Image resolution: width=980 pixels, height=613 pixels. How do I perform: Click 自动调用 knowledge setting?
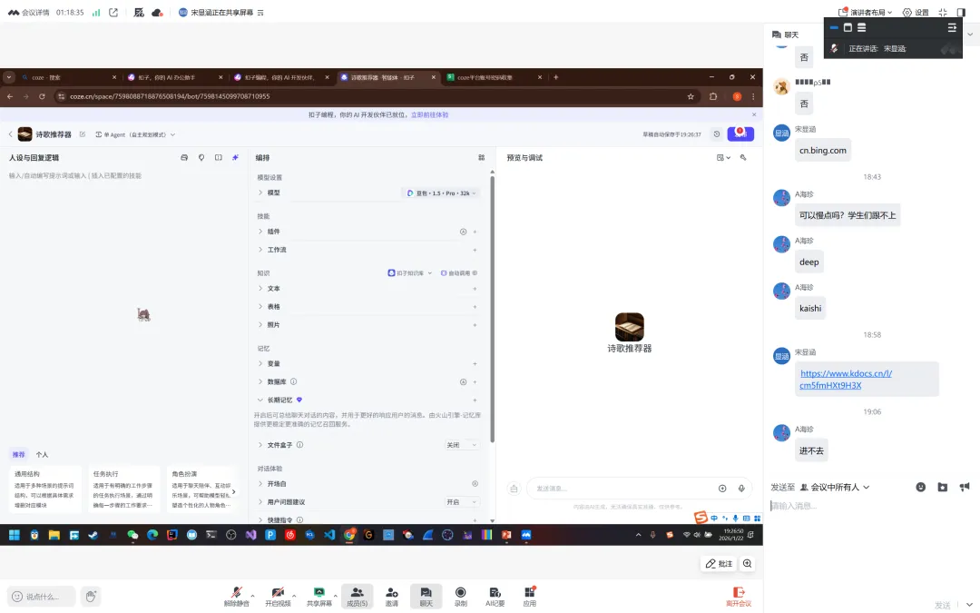tap(459, 273)
